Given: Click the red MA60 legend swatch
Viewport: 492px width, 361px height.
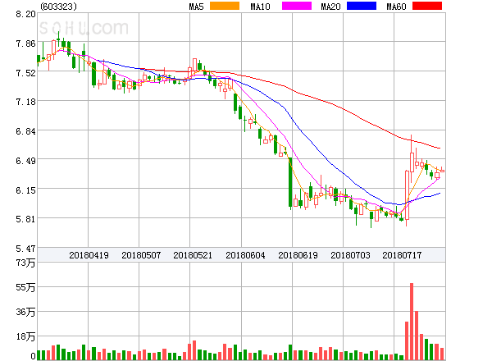Looking at the screenshot, I should click(427, 6).
